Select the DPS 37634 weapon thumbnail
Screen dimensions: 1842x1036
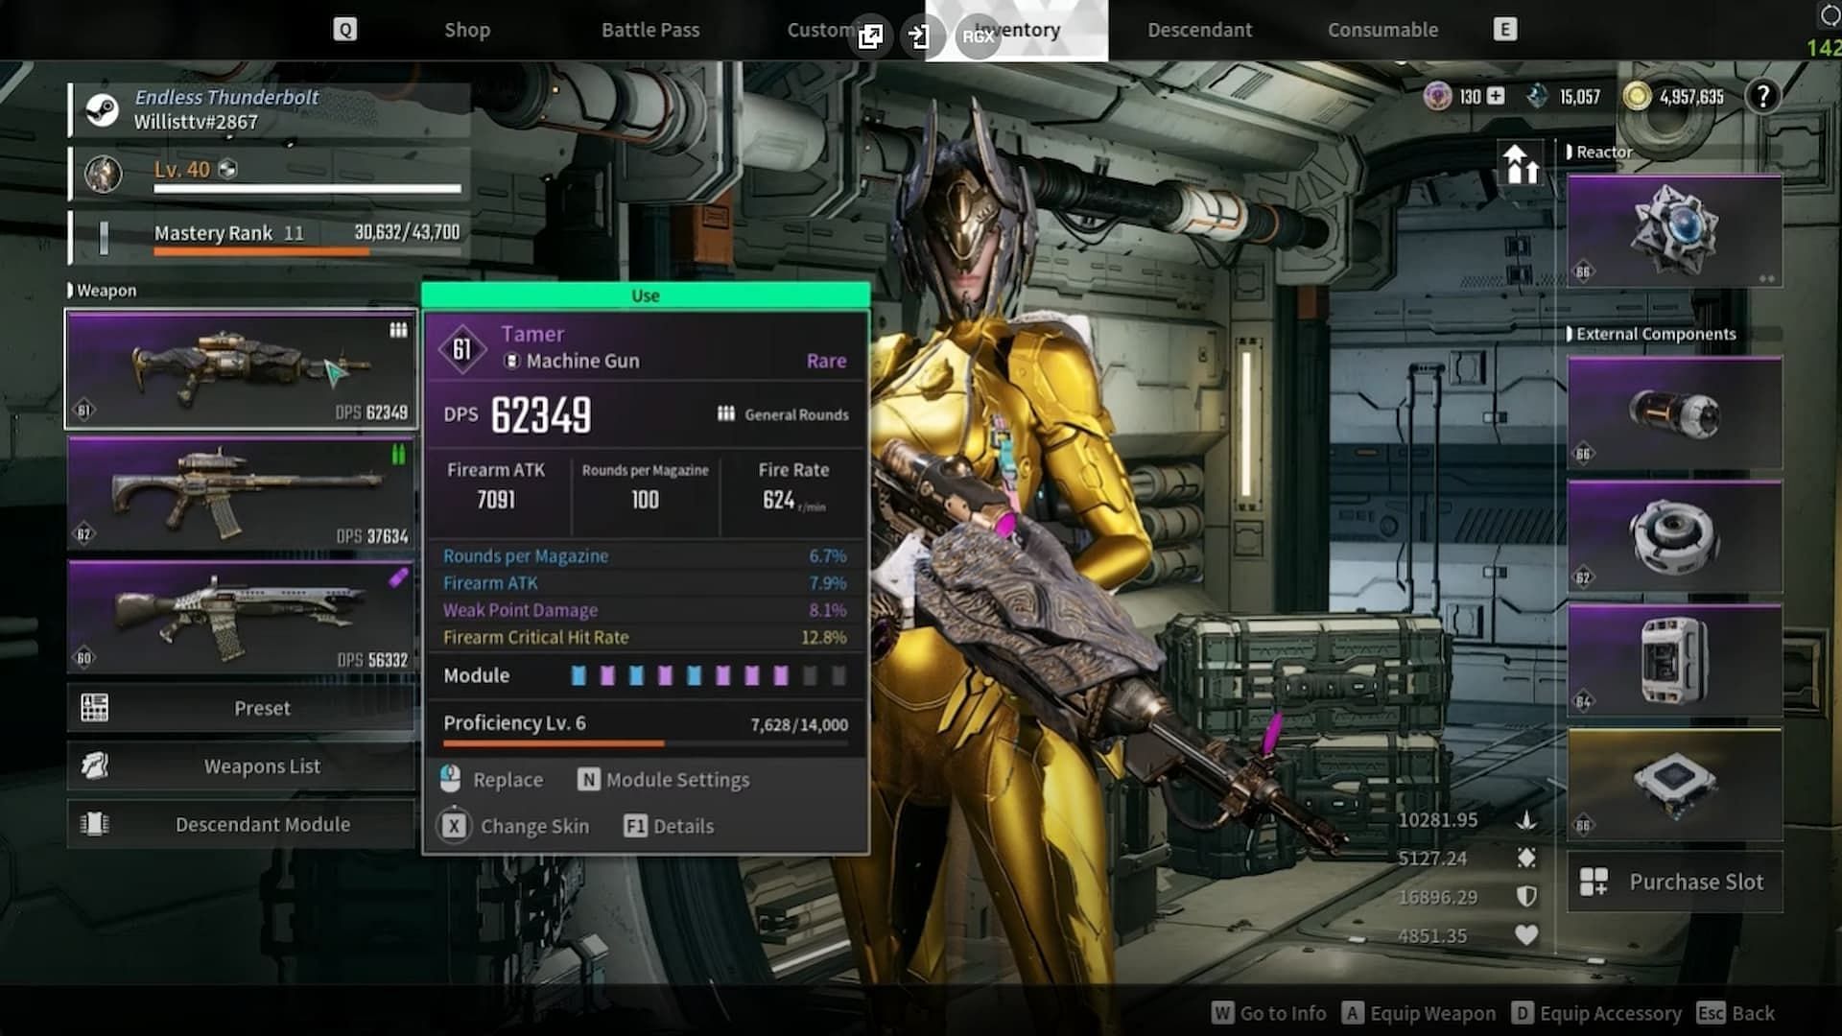[x=242, y=492]
